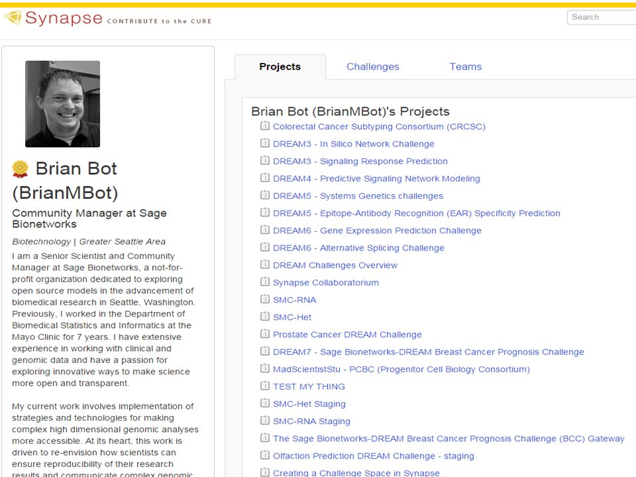
Task: Open Olfaction Prediction DREAM Challenge - staging link
Action: 373,456
